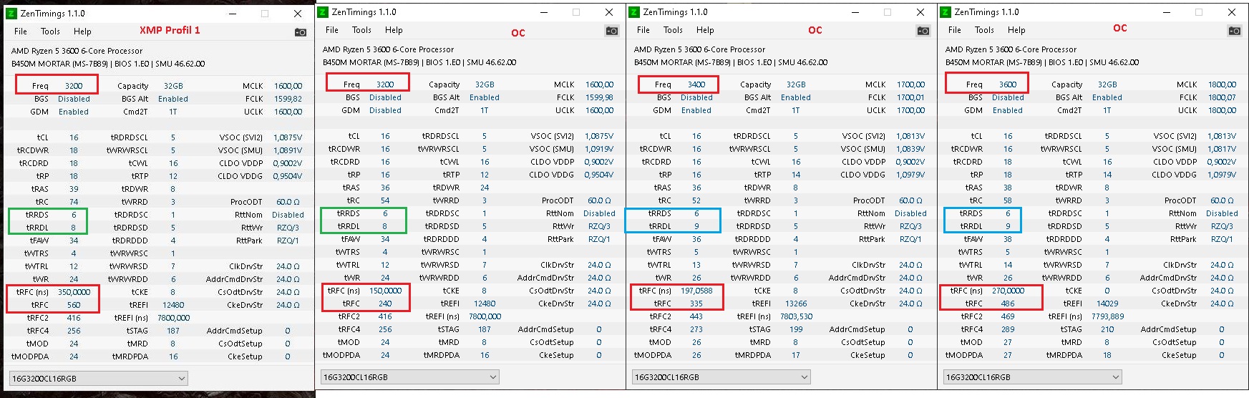1249x398 pixels.
Task: Click tREFI value 13266 in the 3400 window
Action: [x=796, y=304]
